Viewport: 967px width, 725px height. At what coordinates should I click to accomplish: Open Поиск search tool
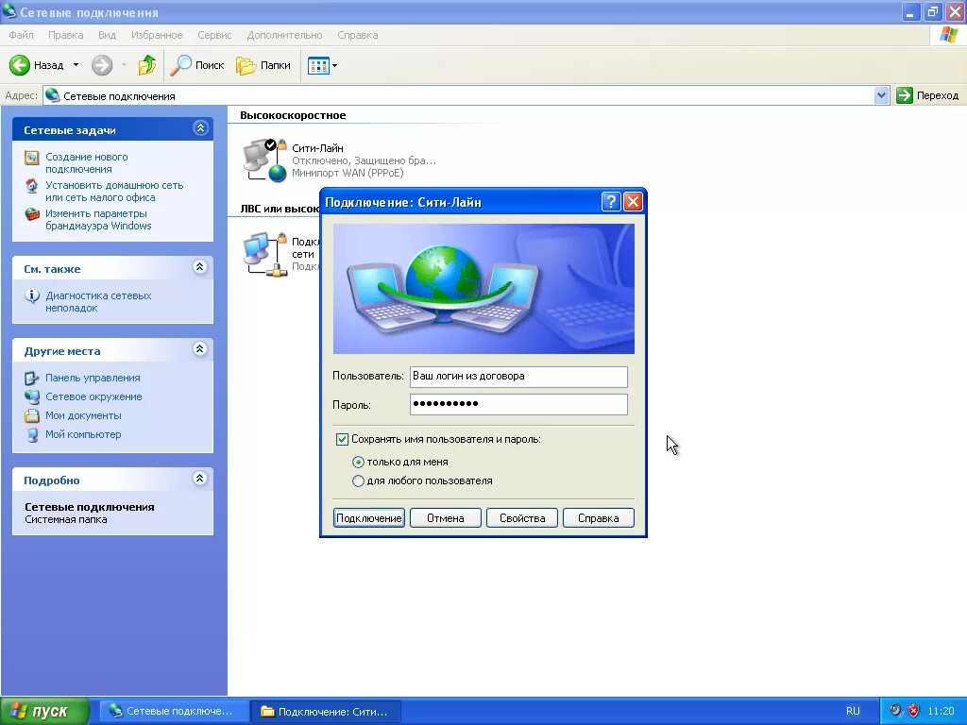[197, 65]
